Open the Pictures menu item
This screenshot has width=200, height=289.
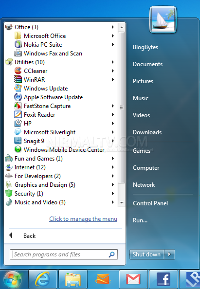point(143,81)
